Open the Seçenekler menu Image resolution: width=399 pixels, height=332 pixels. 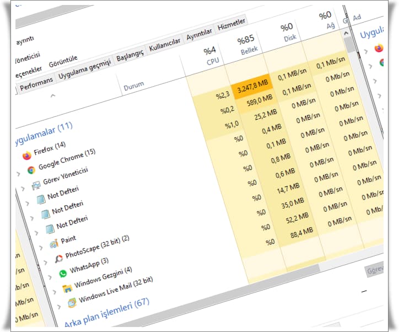29,72
